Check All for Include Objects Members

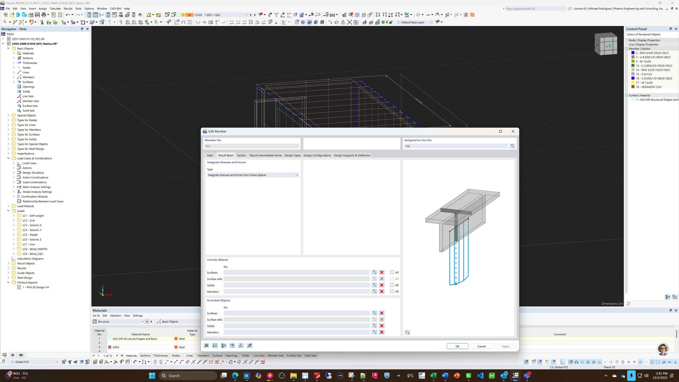(392, 292)
